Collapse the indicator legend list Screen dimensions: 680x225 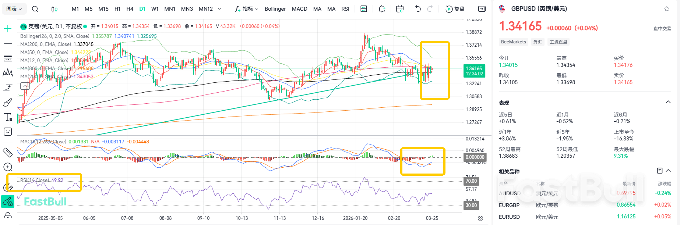25,86
